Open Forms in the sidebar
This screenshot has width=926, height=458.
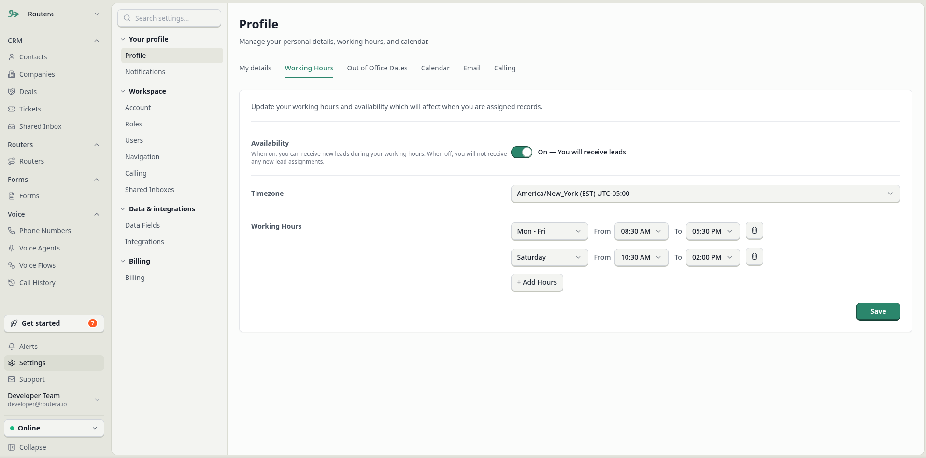[54, 196]
